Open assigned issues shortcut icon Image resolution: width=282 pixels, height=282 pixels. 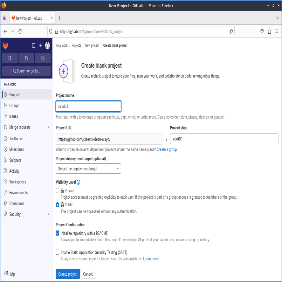10,58
